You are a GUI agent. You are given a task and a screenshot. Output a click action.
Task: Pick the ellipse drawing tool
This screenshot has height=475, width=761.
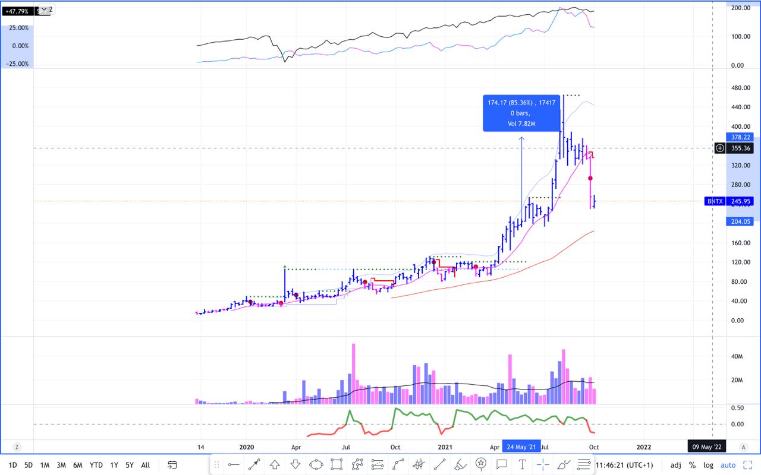tap(316, 465)
